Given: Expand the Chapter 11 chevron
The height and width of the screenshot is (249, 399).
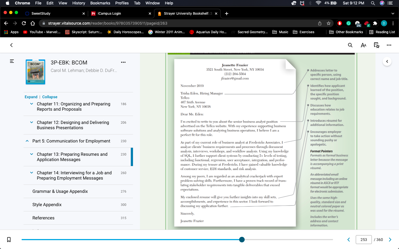Looking at the screenshot, I should coord(32,104).
